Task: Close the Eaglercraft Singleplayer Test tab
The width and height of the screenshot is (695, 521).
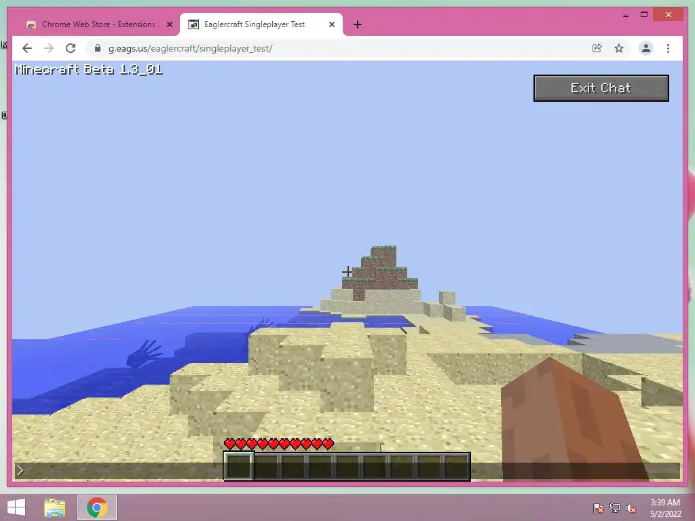Action: (x=331, y=24)
